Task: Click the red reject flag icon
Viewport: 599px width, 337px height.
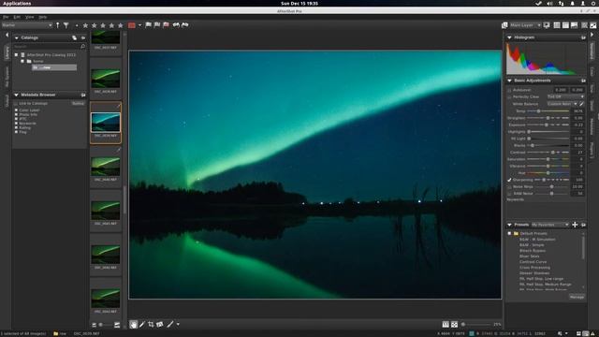Action: pyautogui.click(x=166, y=25)
